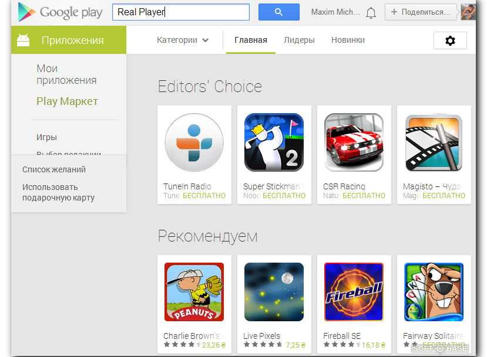Open the TuneIn Radio app icon
This screenshot has height=357, width=487.
[x=194, y=142]
